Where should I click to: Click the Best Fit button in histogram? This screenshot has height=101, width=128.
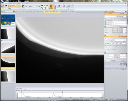pyautogui.click(x=20, y=90)
